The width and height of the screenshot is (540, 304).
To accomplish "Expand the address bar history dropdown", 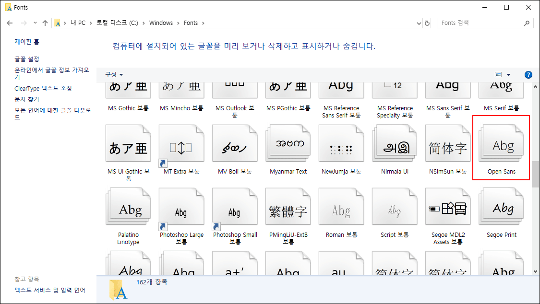I will click(419, 23).
